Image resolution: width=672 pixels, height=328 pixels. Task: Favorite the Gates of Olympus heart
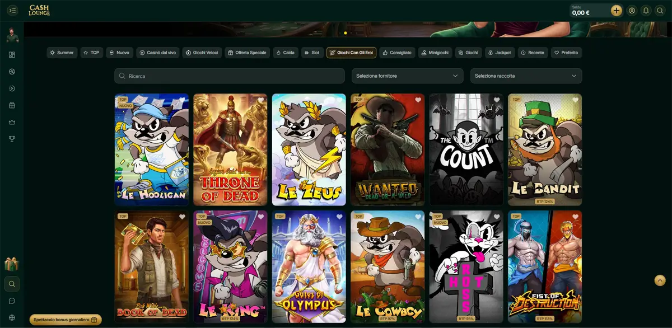pyautogui.click(x=339, y=217)
